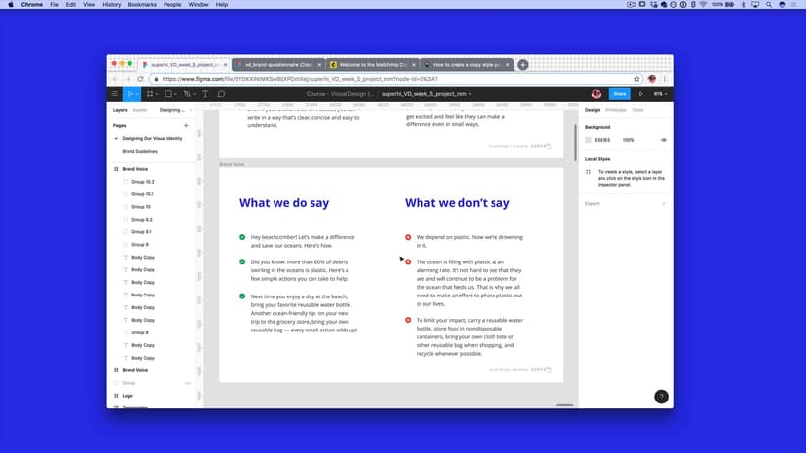The height and width of the screenshot is (453, 806).
Task: Expand the Designing page selector dropdown
Action: click(x=175, y=110)
